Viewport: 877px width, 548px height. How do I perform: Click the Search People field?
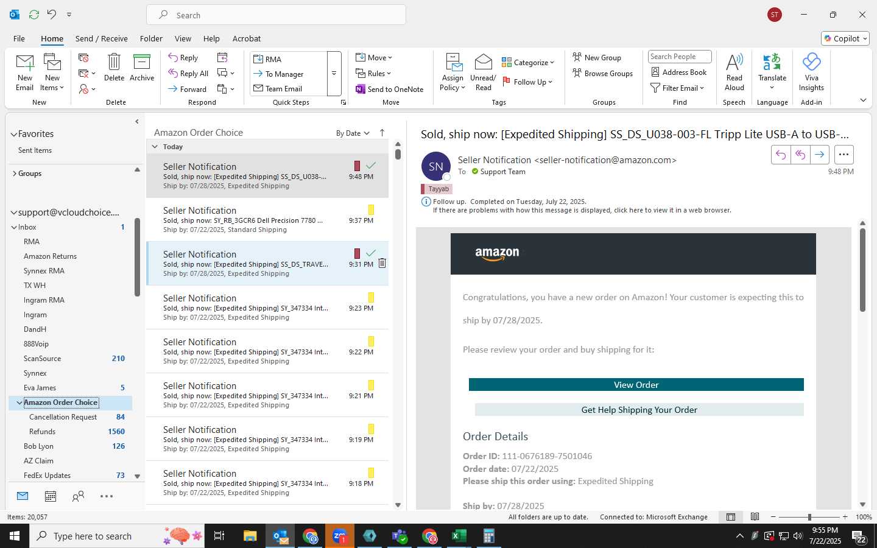pyautogui.click(x=680, y=57)
